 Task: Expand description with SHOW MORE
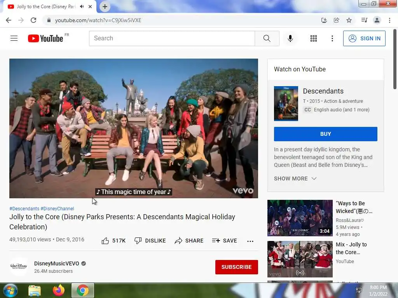click(295, 178)
